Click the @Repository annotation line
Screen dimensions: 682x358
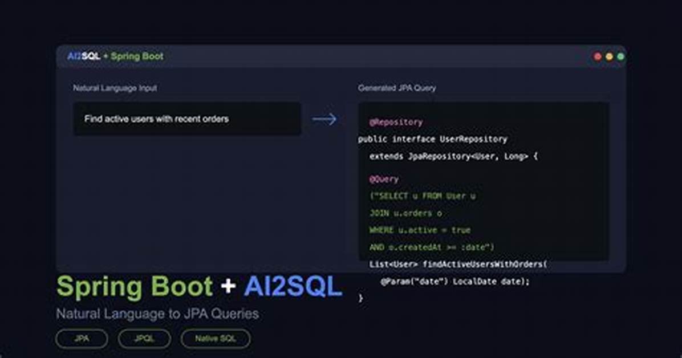point(396,122)
